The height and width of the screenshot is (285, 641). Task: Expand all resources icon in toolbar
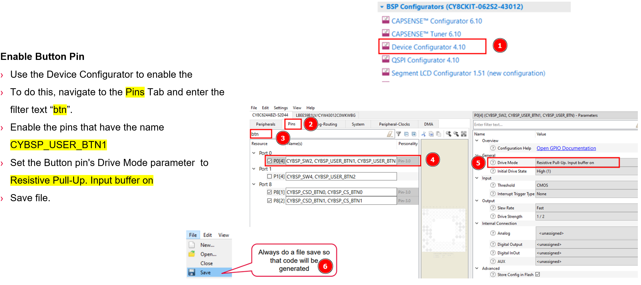414,134
